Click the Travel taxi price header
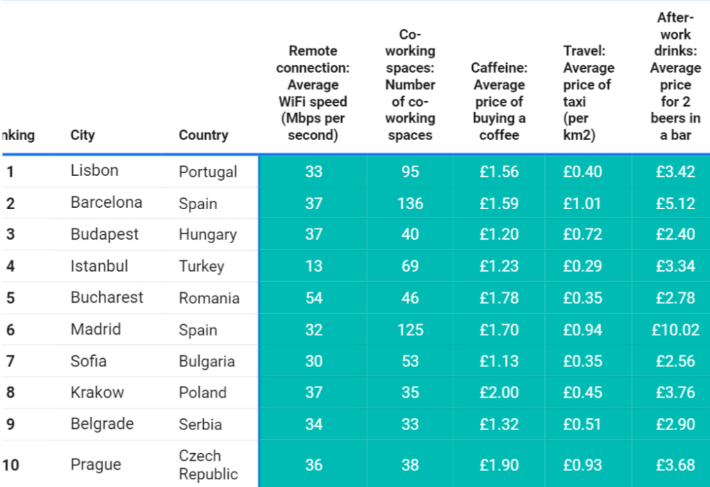Image resolution: width=710 pixels, height=487 pixels. 588,93
